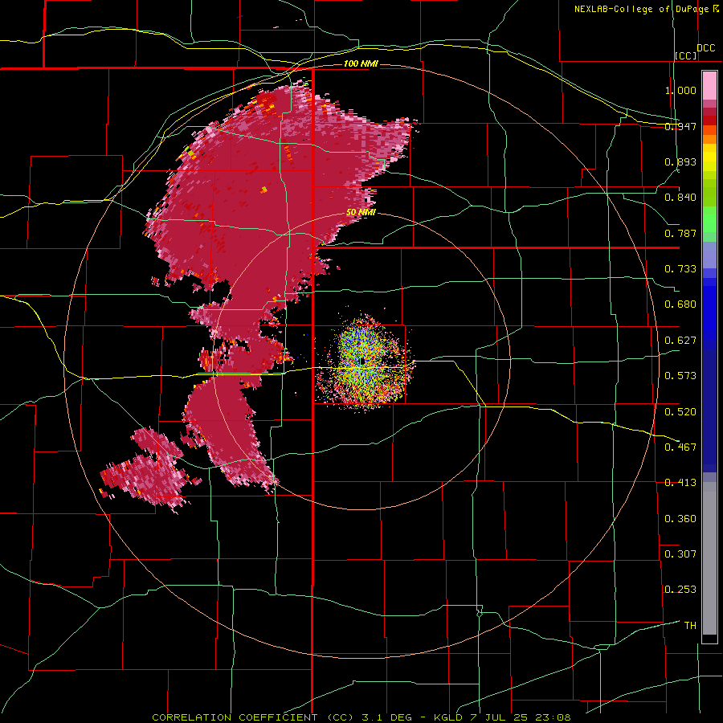
Task: Click the 1.000 scale value
Action: tap(680, 90)
